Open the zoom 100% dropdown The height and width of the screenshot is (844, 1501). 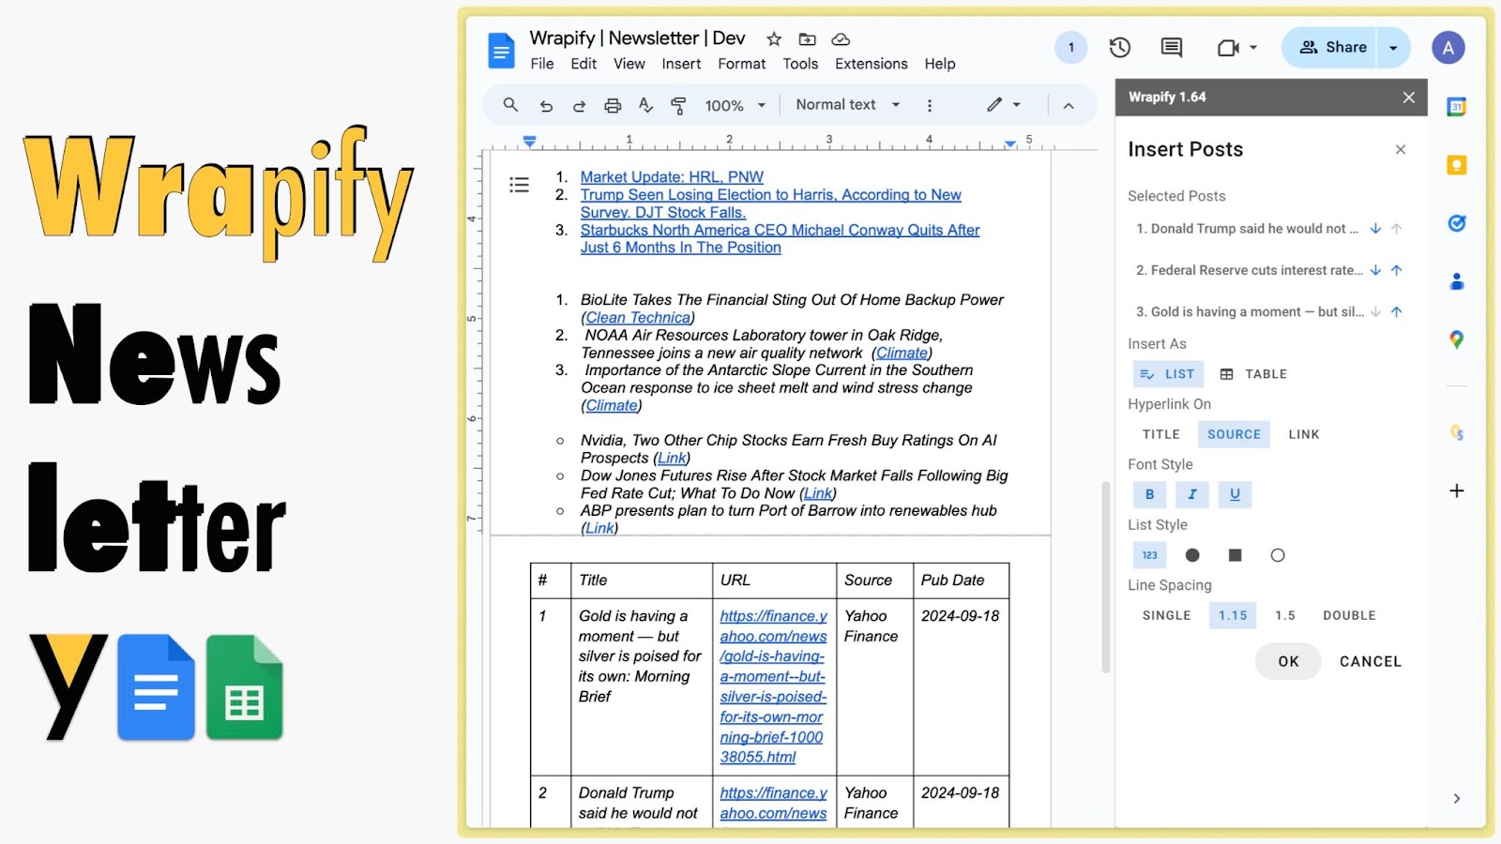[735, 106]
